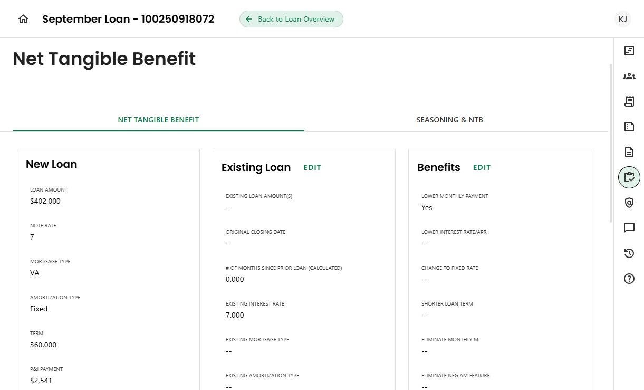Click Back to Loan Overview button

(x=291, y=19)
